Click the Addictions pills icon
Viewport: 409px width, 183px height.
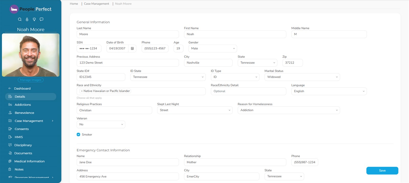click(10, 105)
